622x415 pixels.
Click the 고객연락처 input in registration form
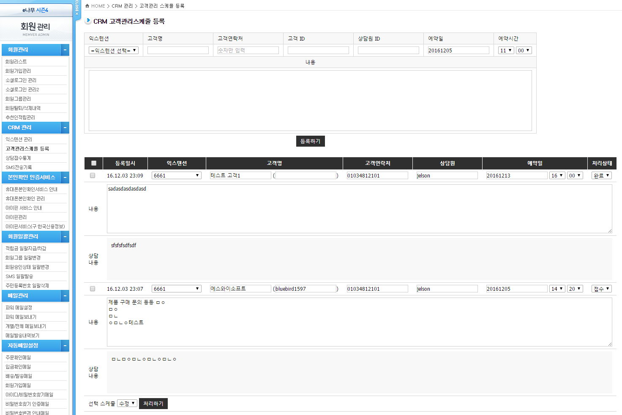click(248, 50)
